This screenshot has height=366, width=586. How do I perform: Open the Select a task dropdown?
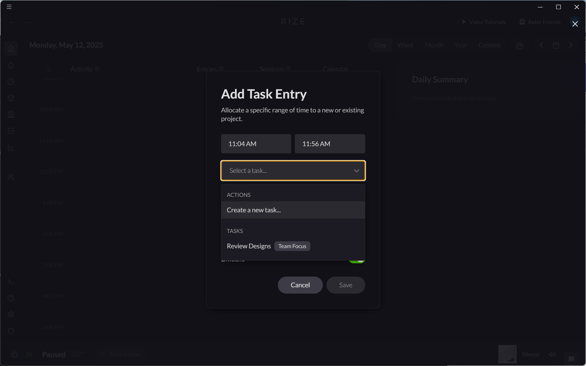pos(293,170)
